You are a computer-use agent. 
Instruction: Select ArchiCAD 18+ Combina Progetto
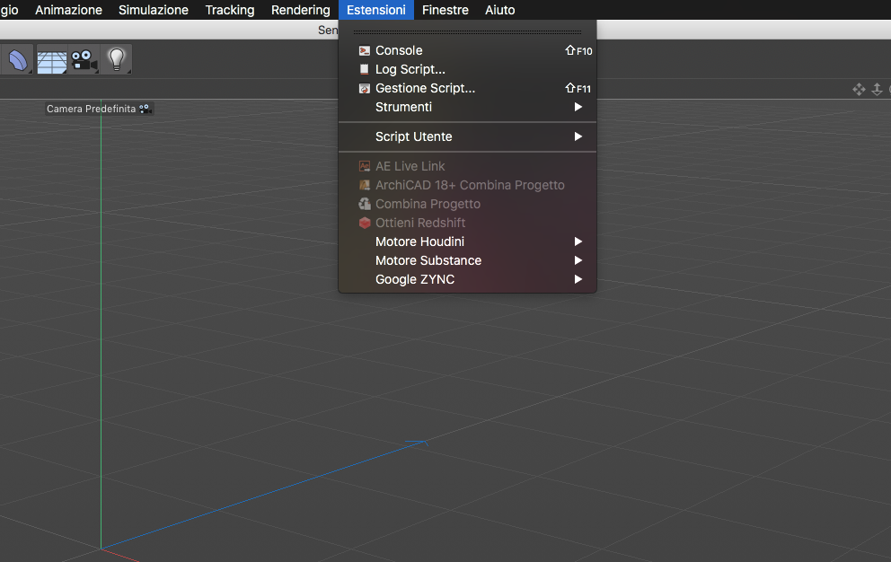pos(467,185)
